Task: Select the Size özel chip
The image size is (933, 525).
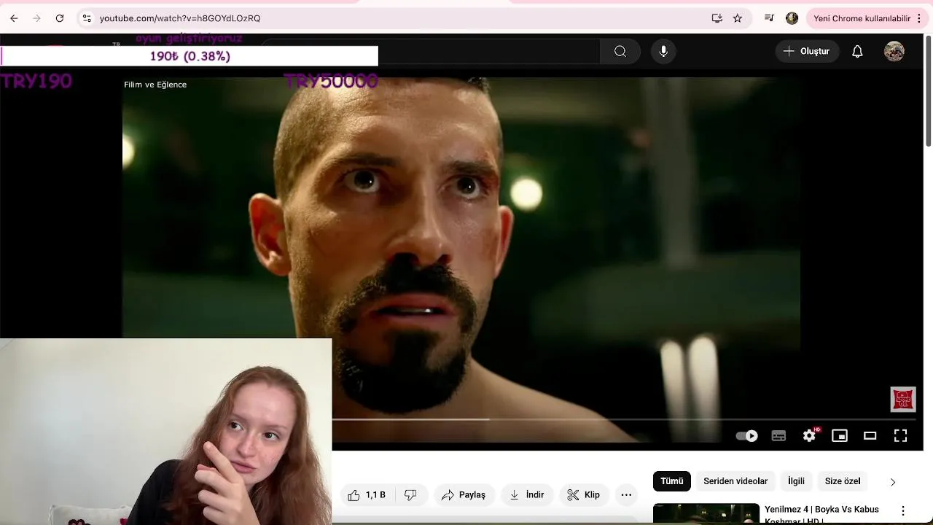Action: pyautogui.click(x=843, y=481)
